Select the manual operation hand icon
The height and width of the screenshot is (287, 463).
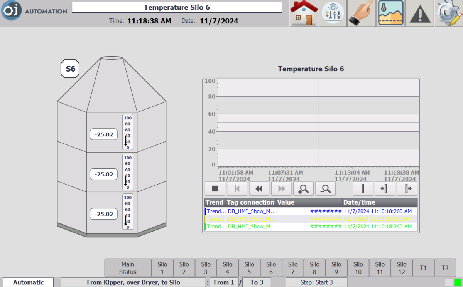[x=362, y=13]
